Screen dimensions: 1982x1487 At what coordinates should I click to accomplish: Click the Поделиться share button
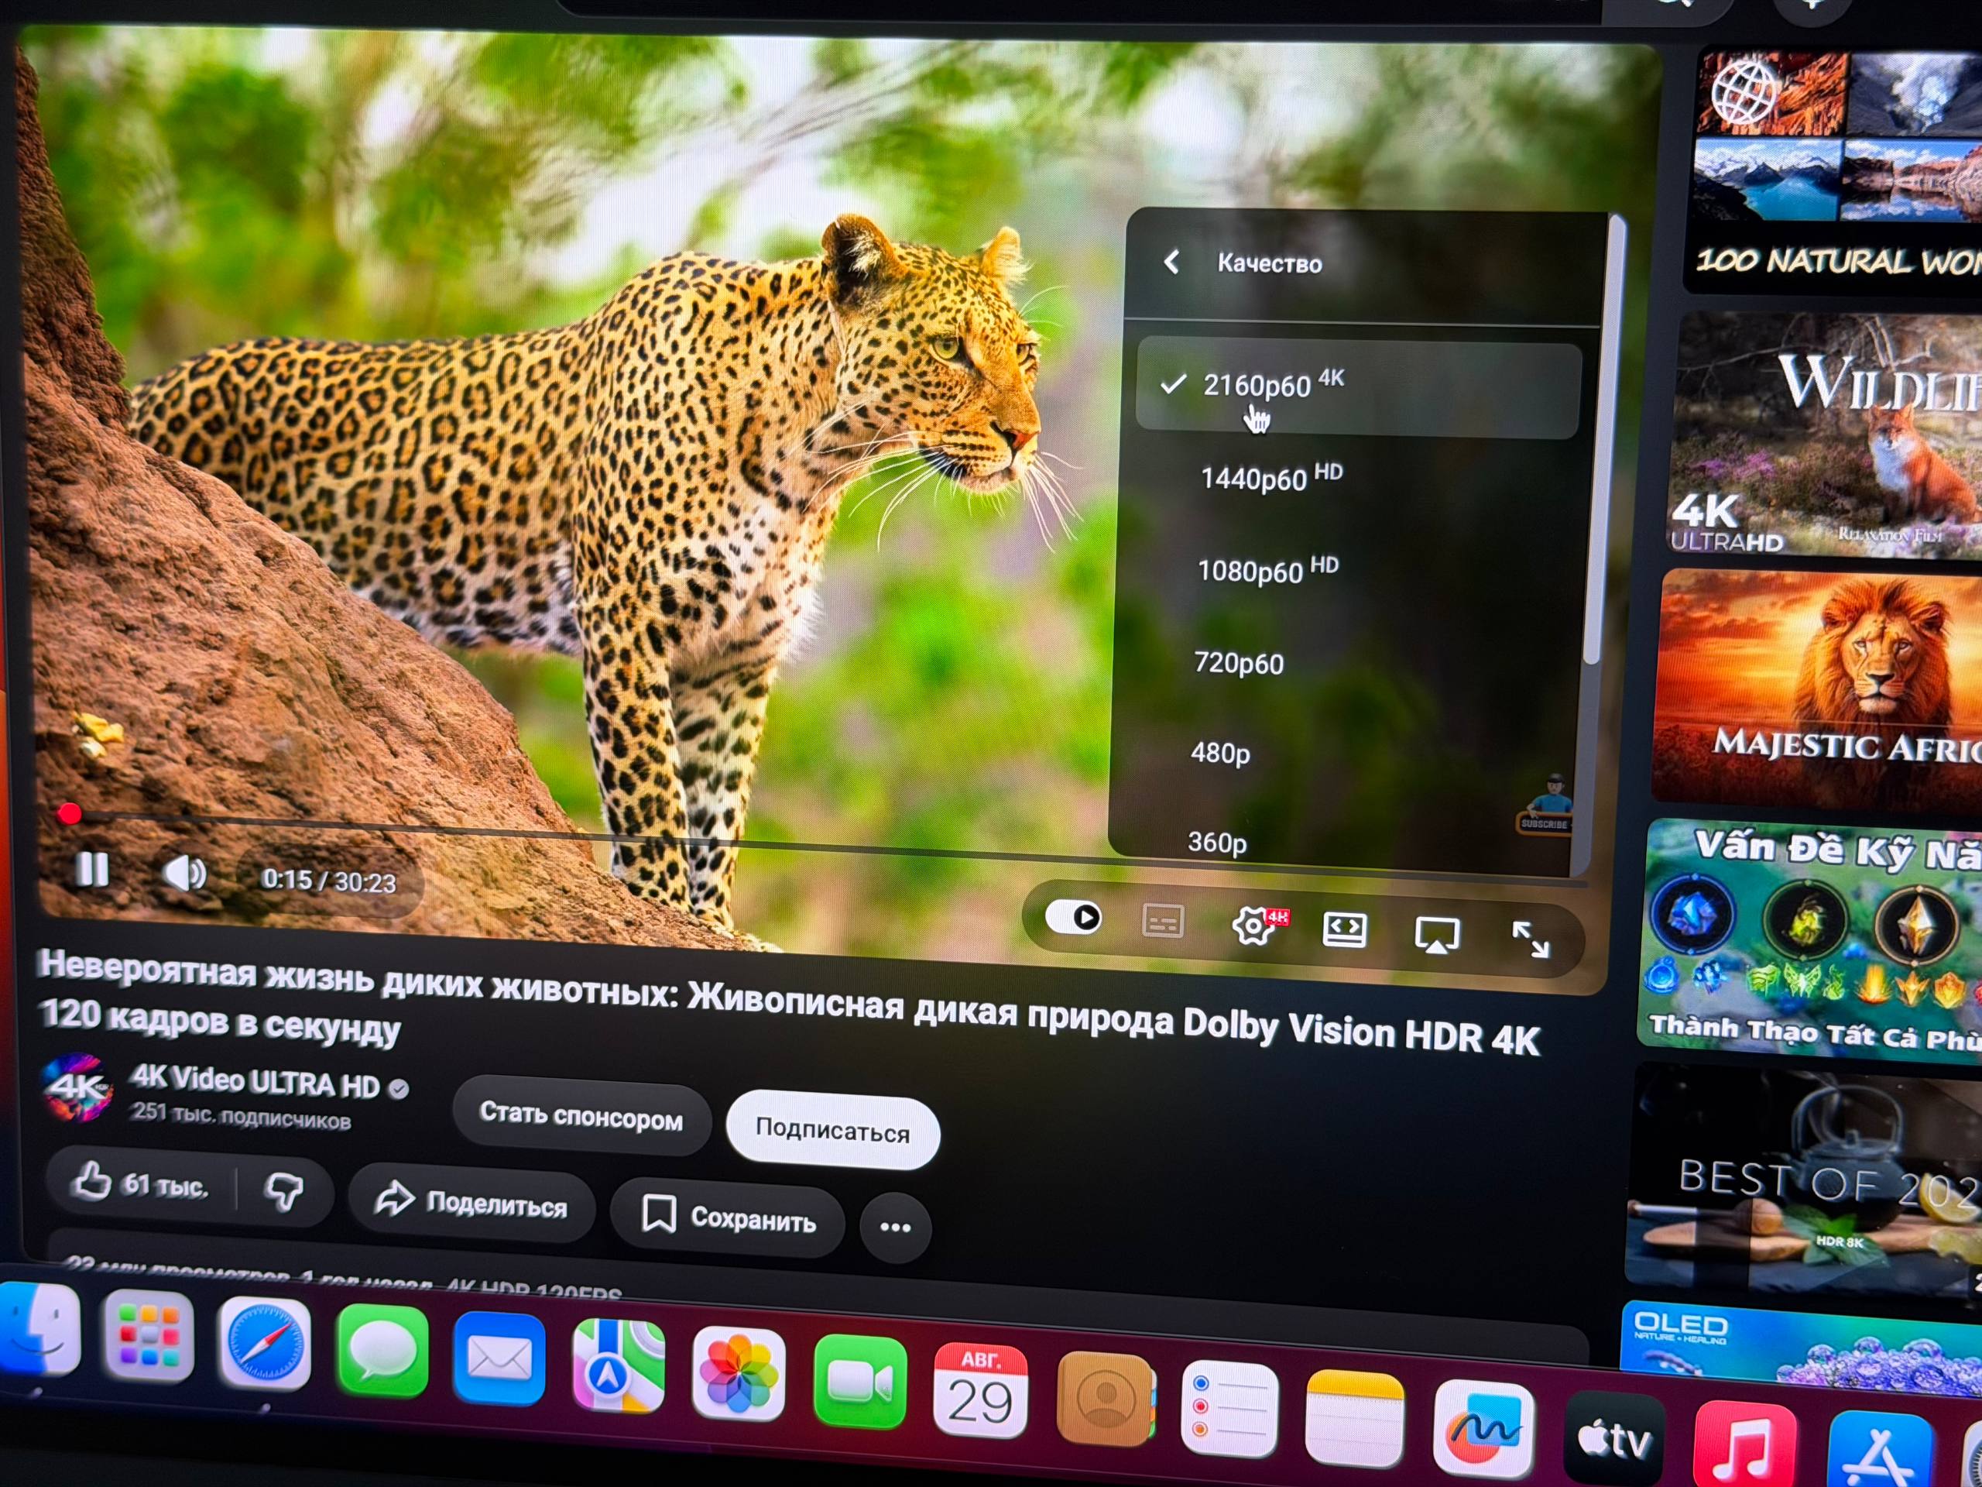[x=472, y=1203]
